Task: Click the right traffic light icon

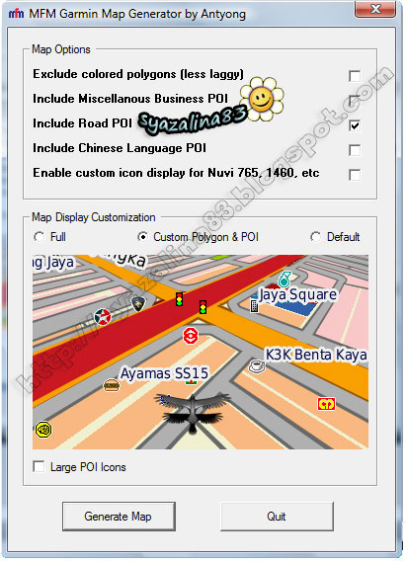Action: [x=203, y=307]
